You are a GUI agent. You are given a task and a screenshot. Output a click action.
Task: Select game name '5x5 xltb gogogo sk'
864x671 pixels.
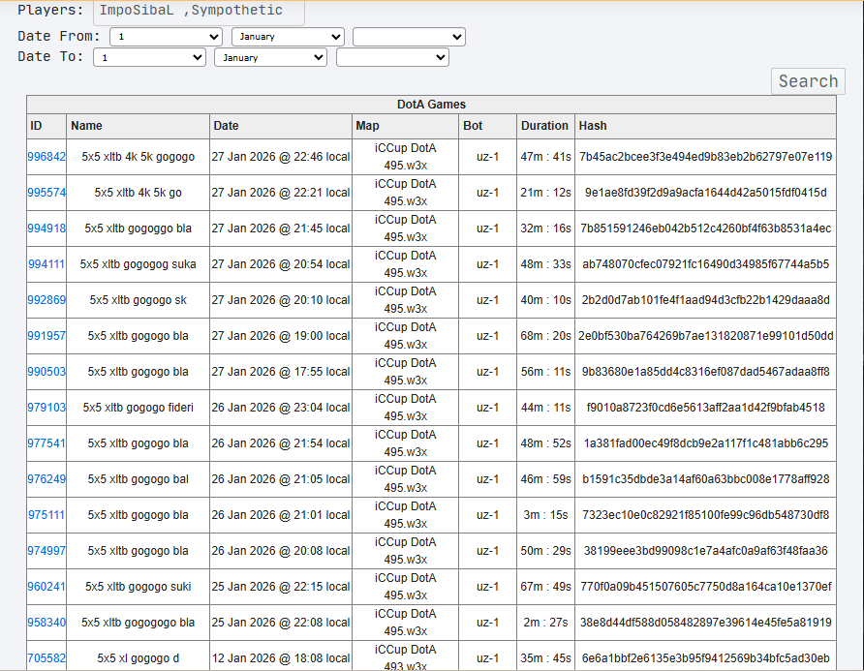(x=138, y=300)
